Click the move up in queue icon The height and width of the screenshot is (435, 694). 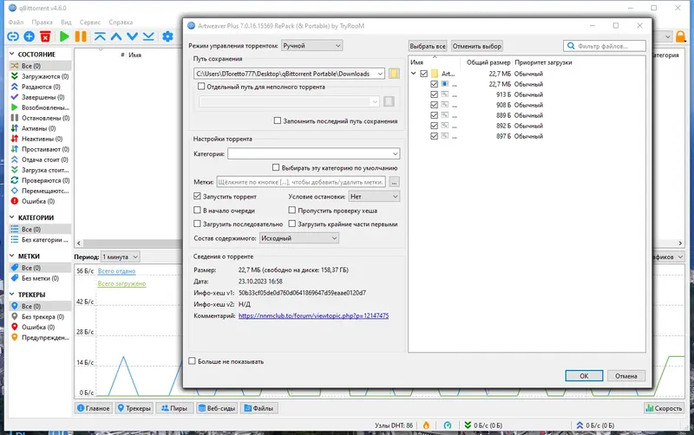coord(116,36)
